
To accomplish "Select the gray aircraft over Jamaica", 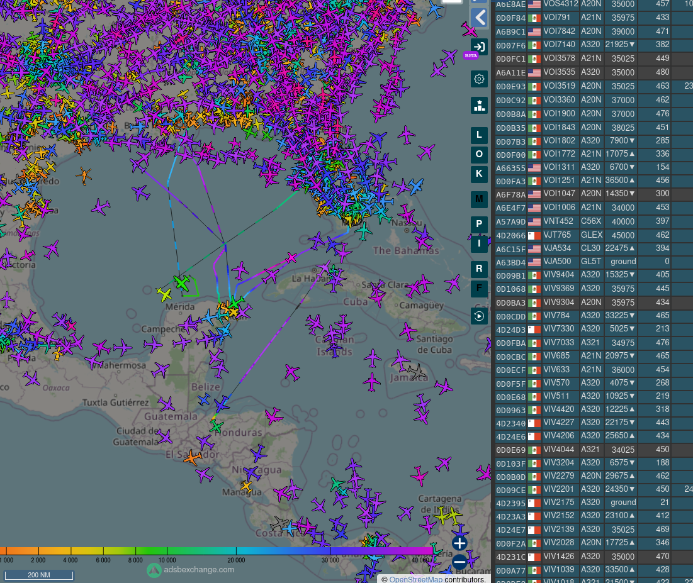I will tap(416, 372).
